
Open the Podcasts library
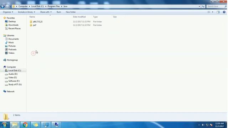click(x=12, y=49)
